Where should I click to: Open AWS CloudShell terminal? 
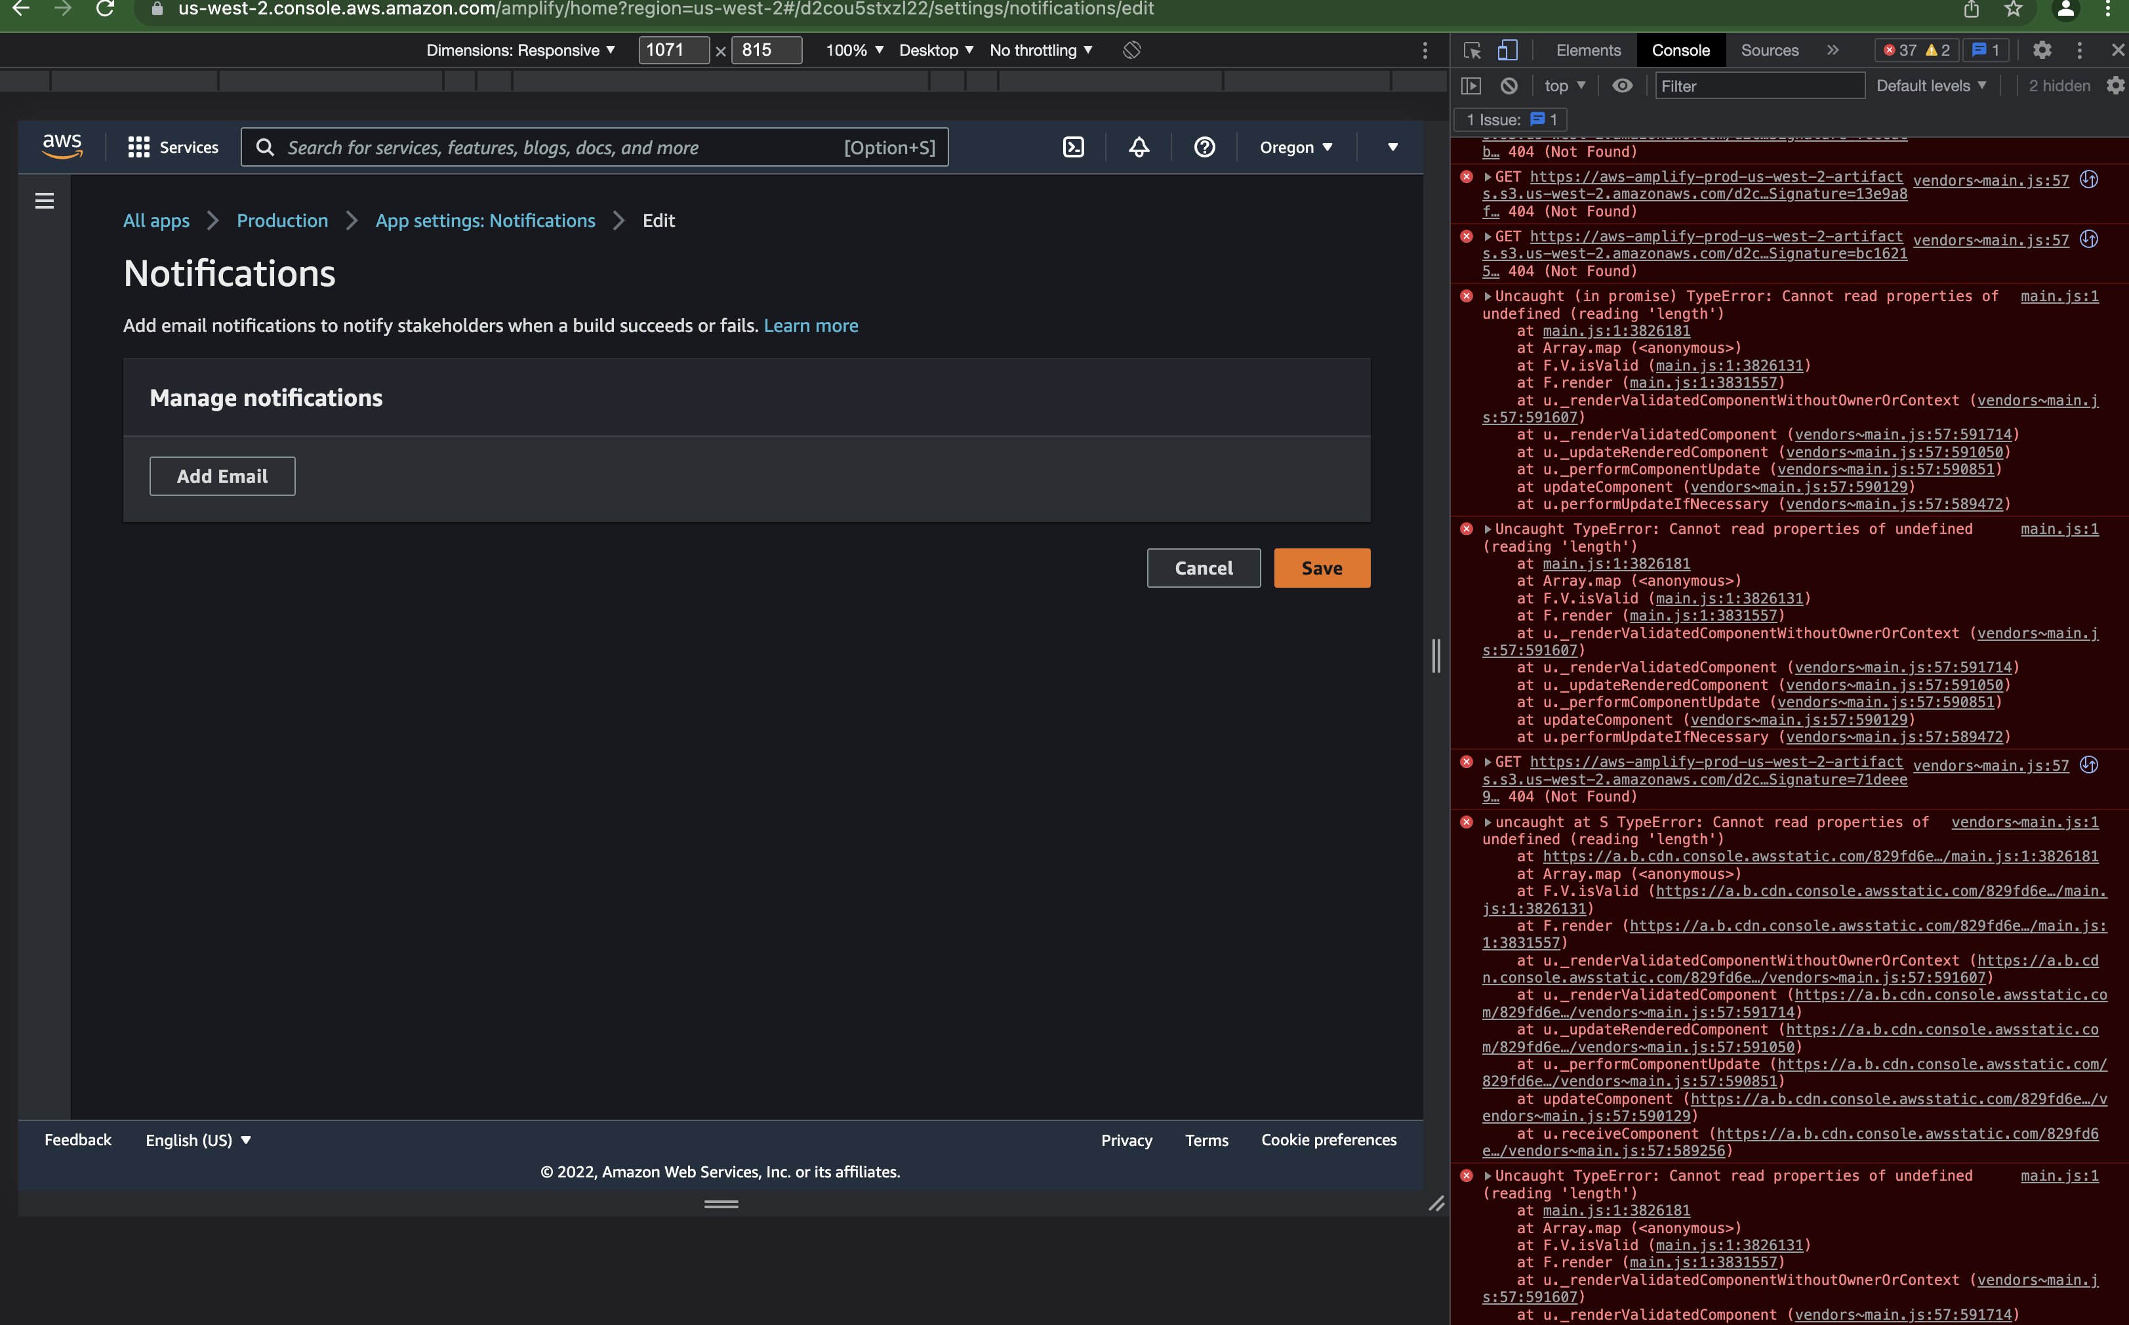pyautogui.click(x=1073, y=147)
